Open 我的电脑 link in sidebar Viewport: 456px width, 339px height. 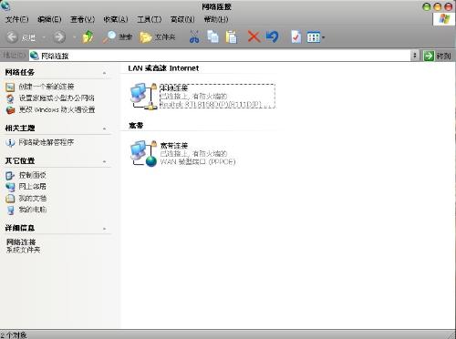pos(33,210)
